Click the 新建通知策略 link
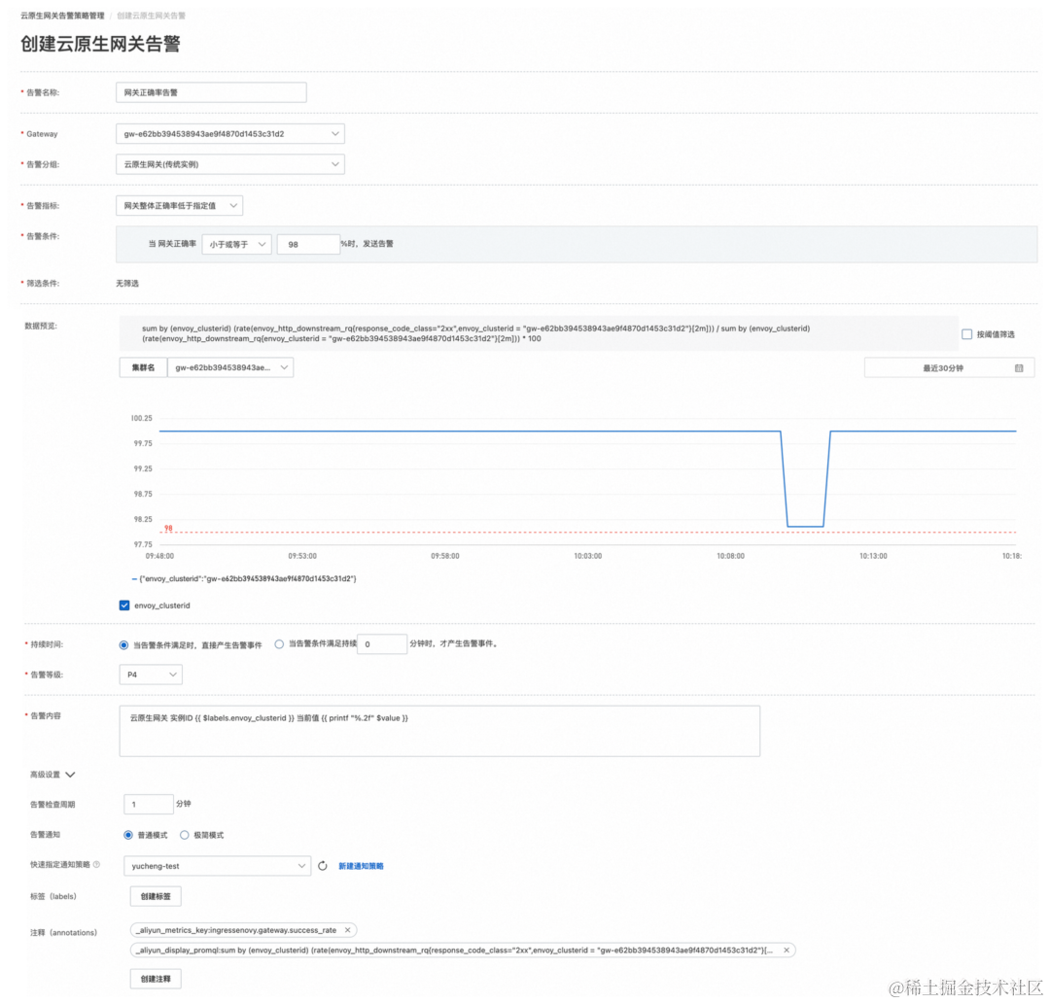This screenshot has height=1004, width=1050. click(361, 866)
